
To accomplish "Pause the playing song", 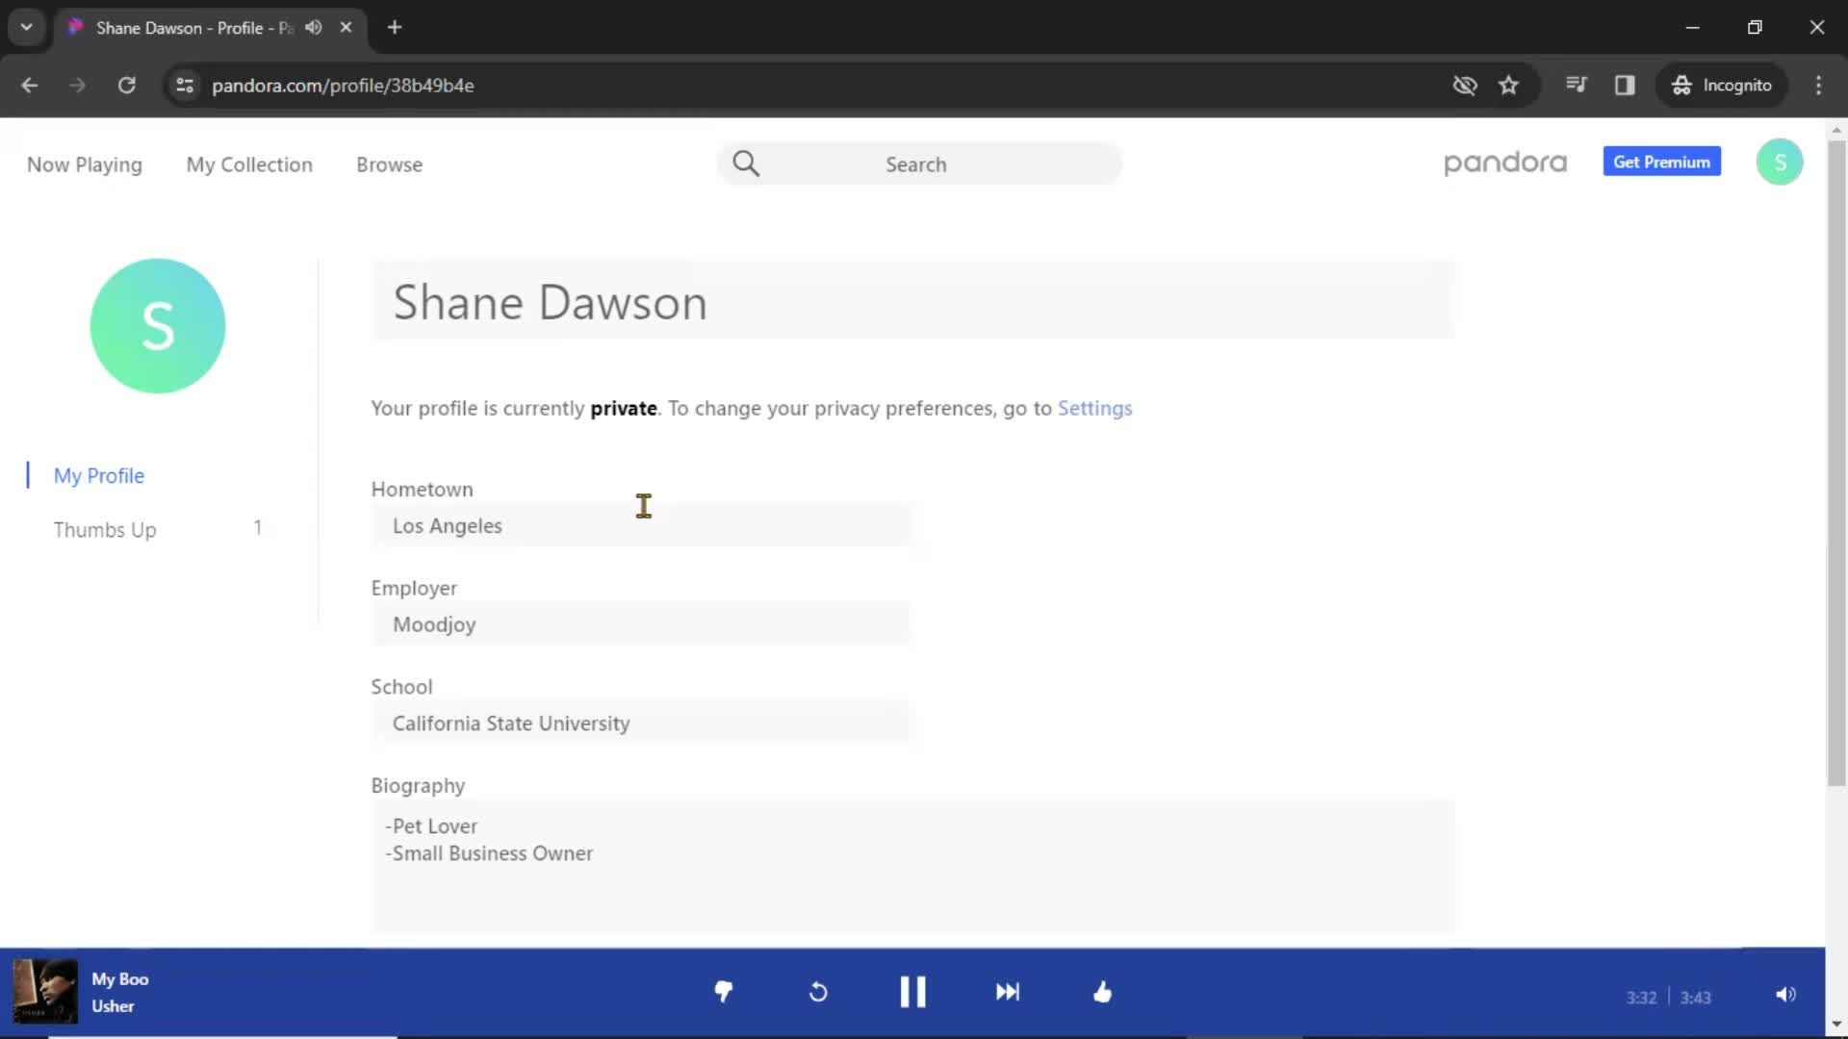I will coord(912,992).
